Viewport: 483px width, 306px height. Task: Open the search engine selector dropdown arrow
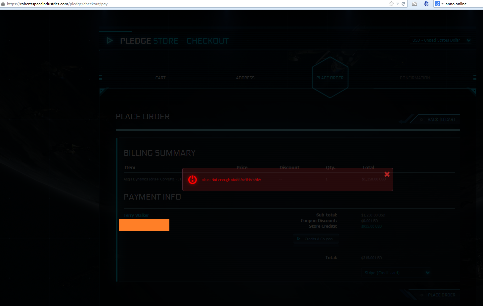click(442, 4)
